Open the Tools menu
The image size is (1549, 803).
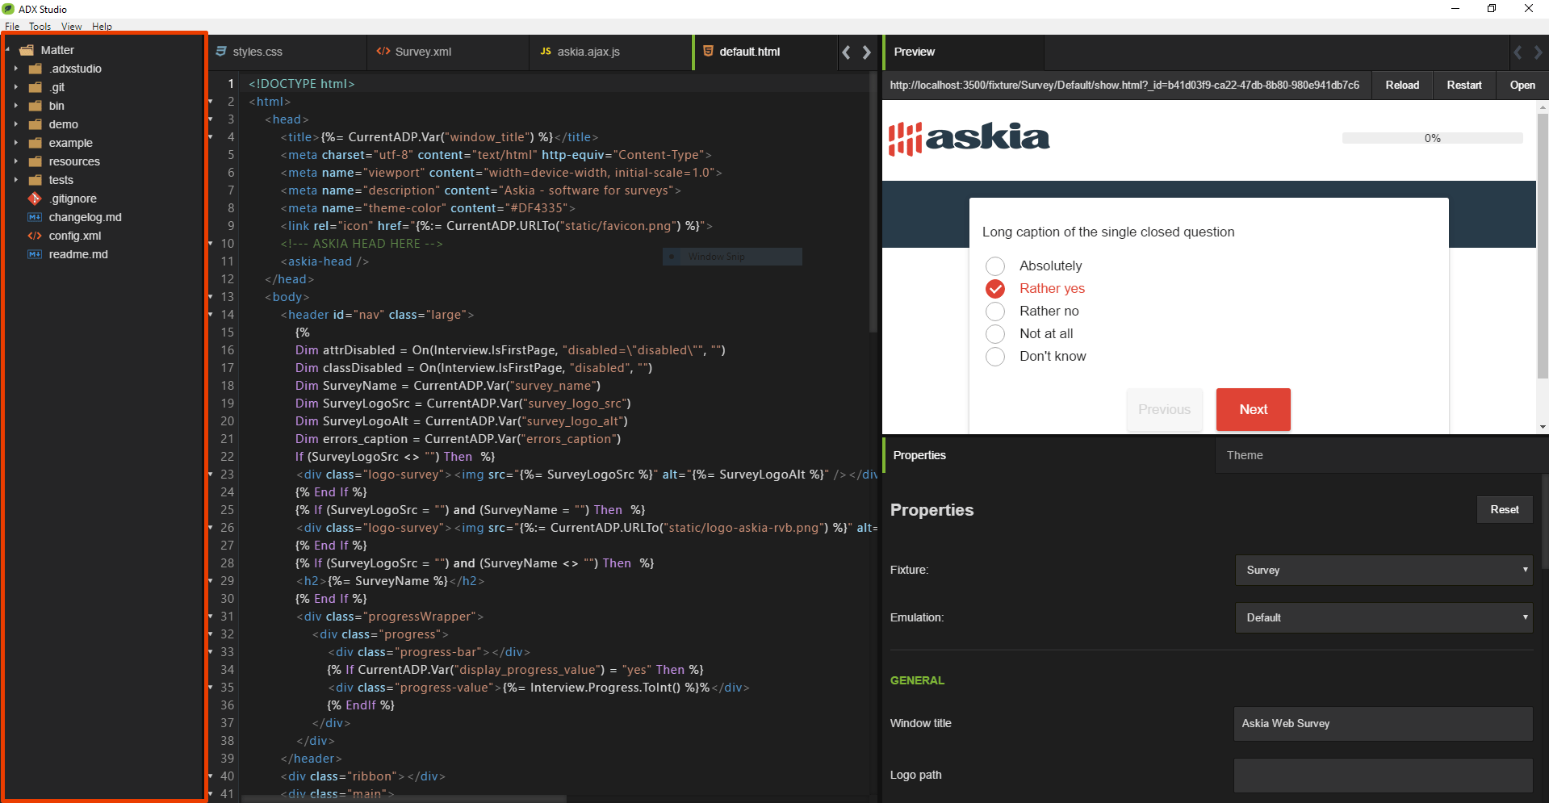point(39,26)
